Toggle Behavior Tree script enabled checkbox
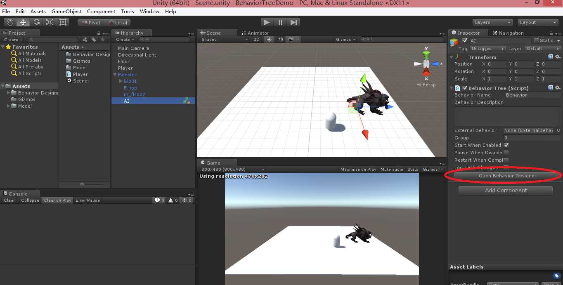 click(x=465, y=88)
